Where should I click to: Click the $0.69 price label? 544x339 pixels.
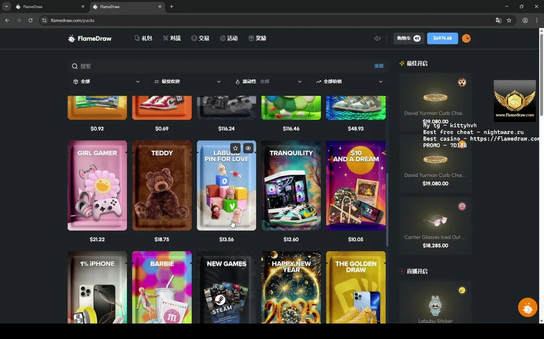162,129
